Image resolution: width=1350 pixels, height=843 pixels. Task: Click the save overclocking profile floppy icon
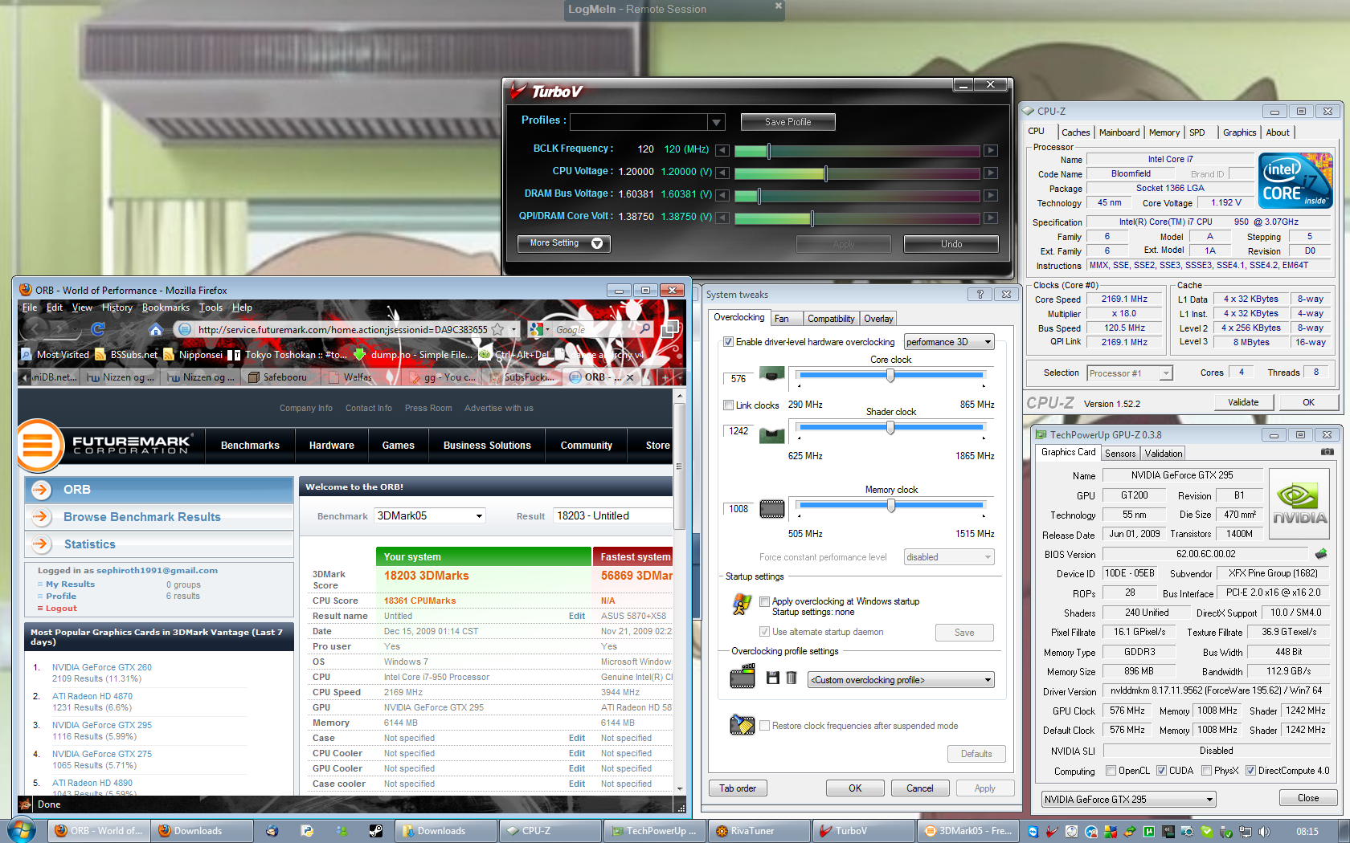(x=772, y=678)
